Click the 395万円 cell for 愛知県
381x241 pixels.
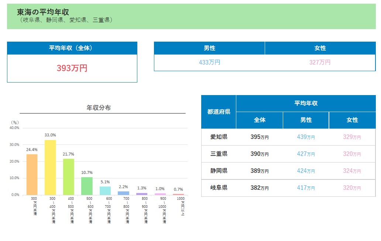[260, 137]
